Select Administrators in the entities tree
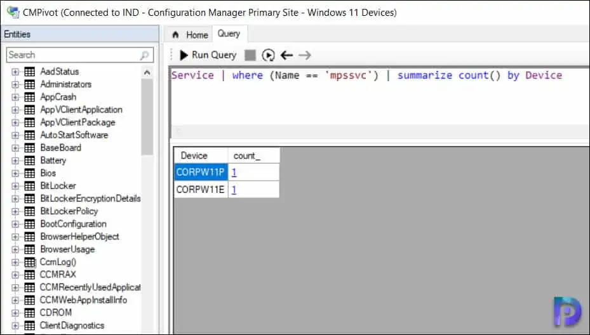 coord(66,84)
